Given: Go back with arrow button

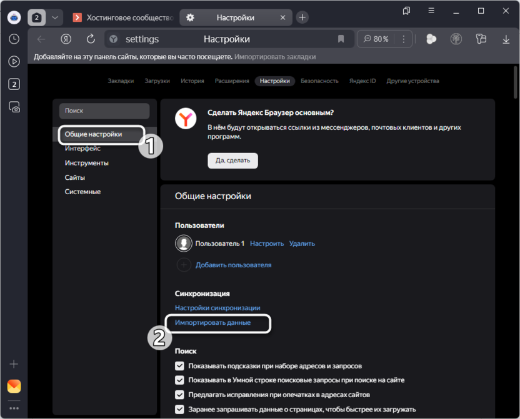Looking at the screenshot, I should (41, 39).
